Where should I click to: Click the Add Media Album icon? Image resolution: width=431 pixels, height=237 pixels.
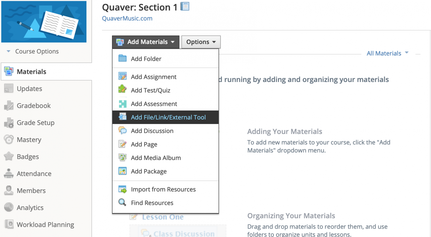(x=122, y=158)
